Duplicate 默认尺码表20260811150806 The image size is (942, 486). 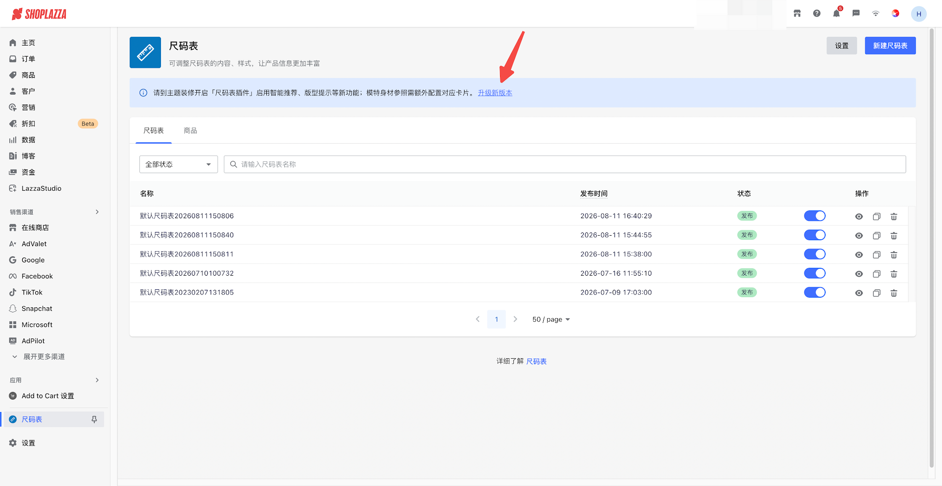point(877,216)
